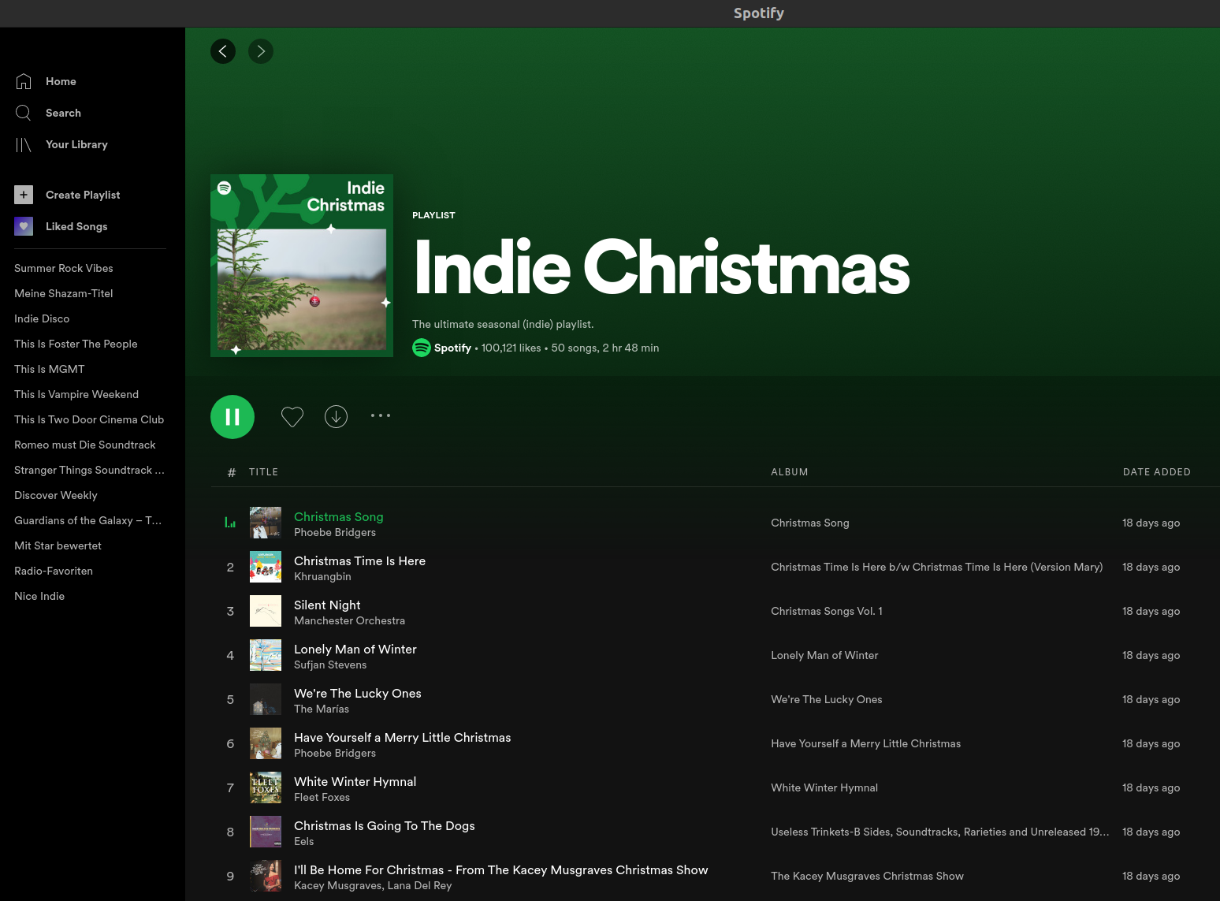
Task: Open the Meine Shazam-Titel playlist
Action: 64,293
